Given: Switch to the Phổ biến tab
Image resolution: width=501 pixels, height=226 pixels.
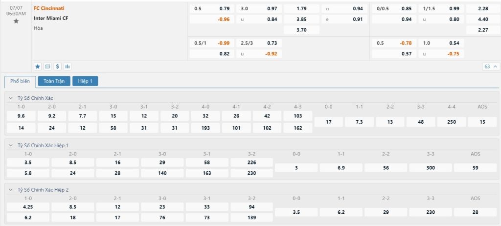Looking at the screenshot, I should [x=20, y=81].
